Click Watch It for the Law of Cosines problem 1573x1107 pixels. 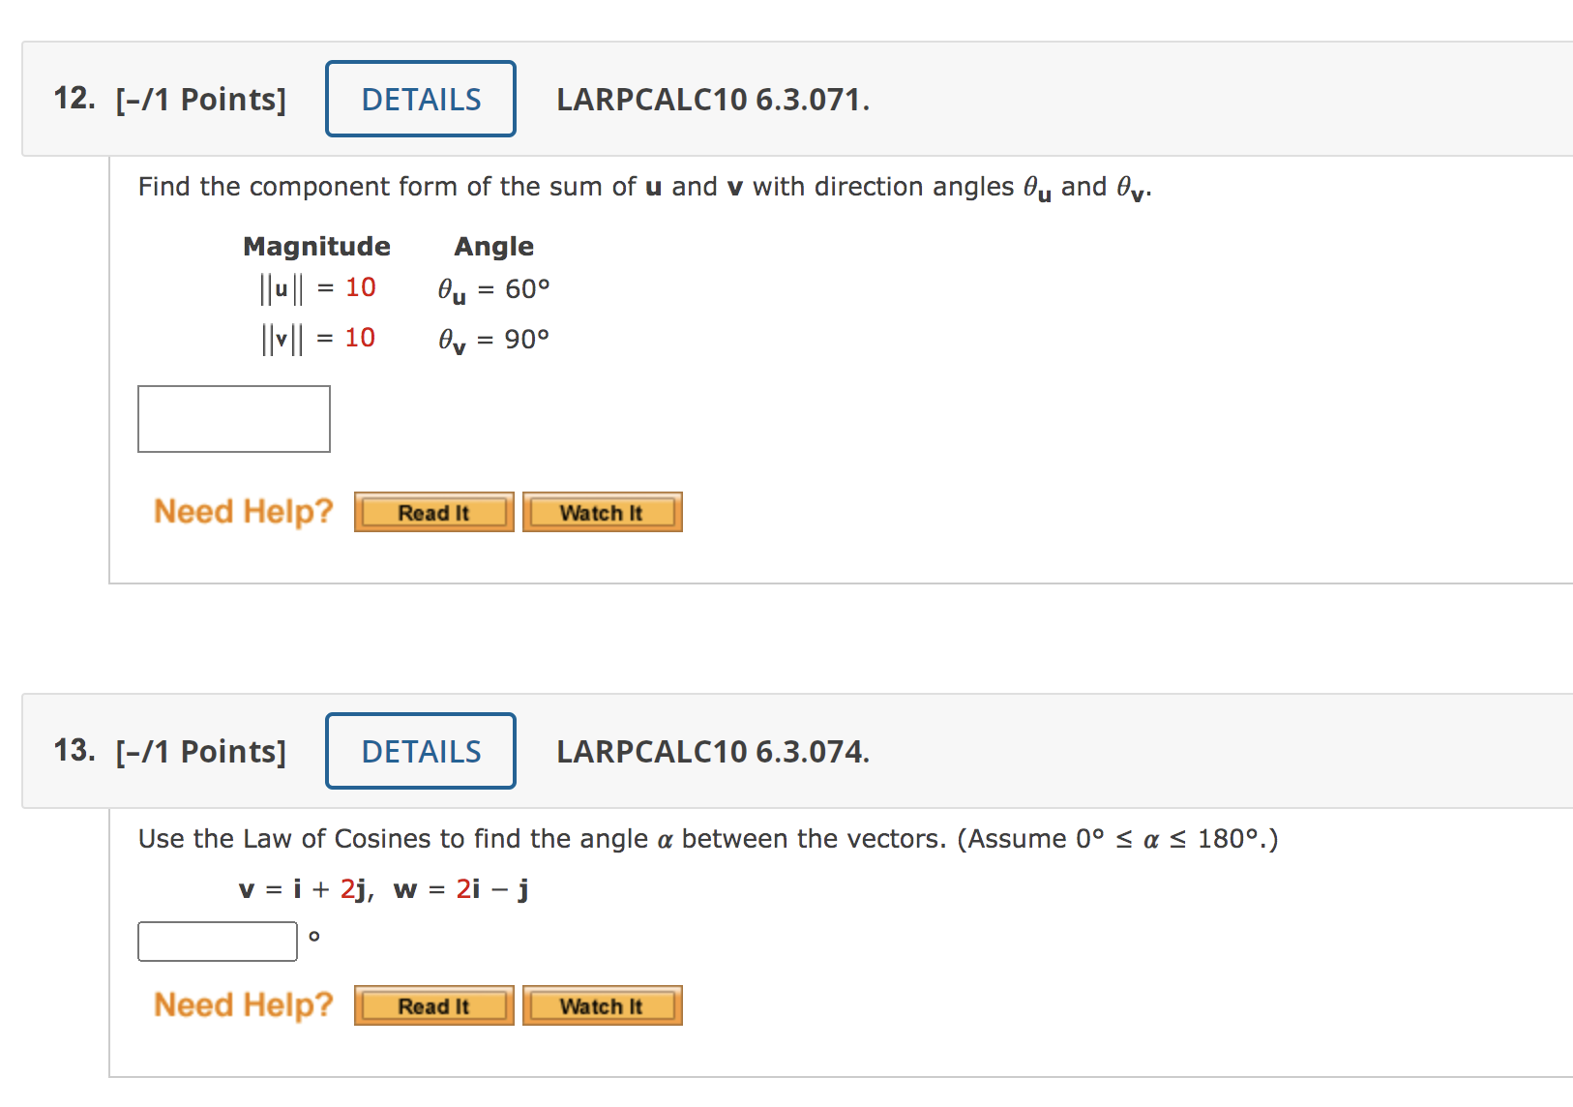[601, 1005]
